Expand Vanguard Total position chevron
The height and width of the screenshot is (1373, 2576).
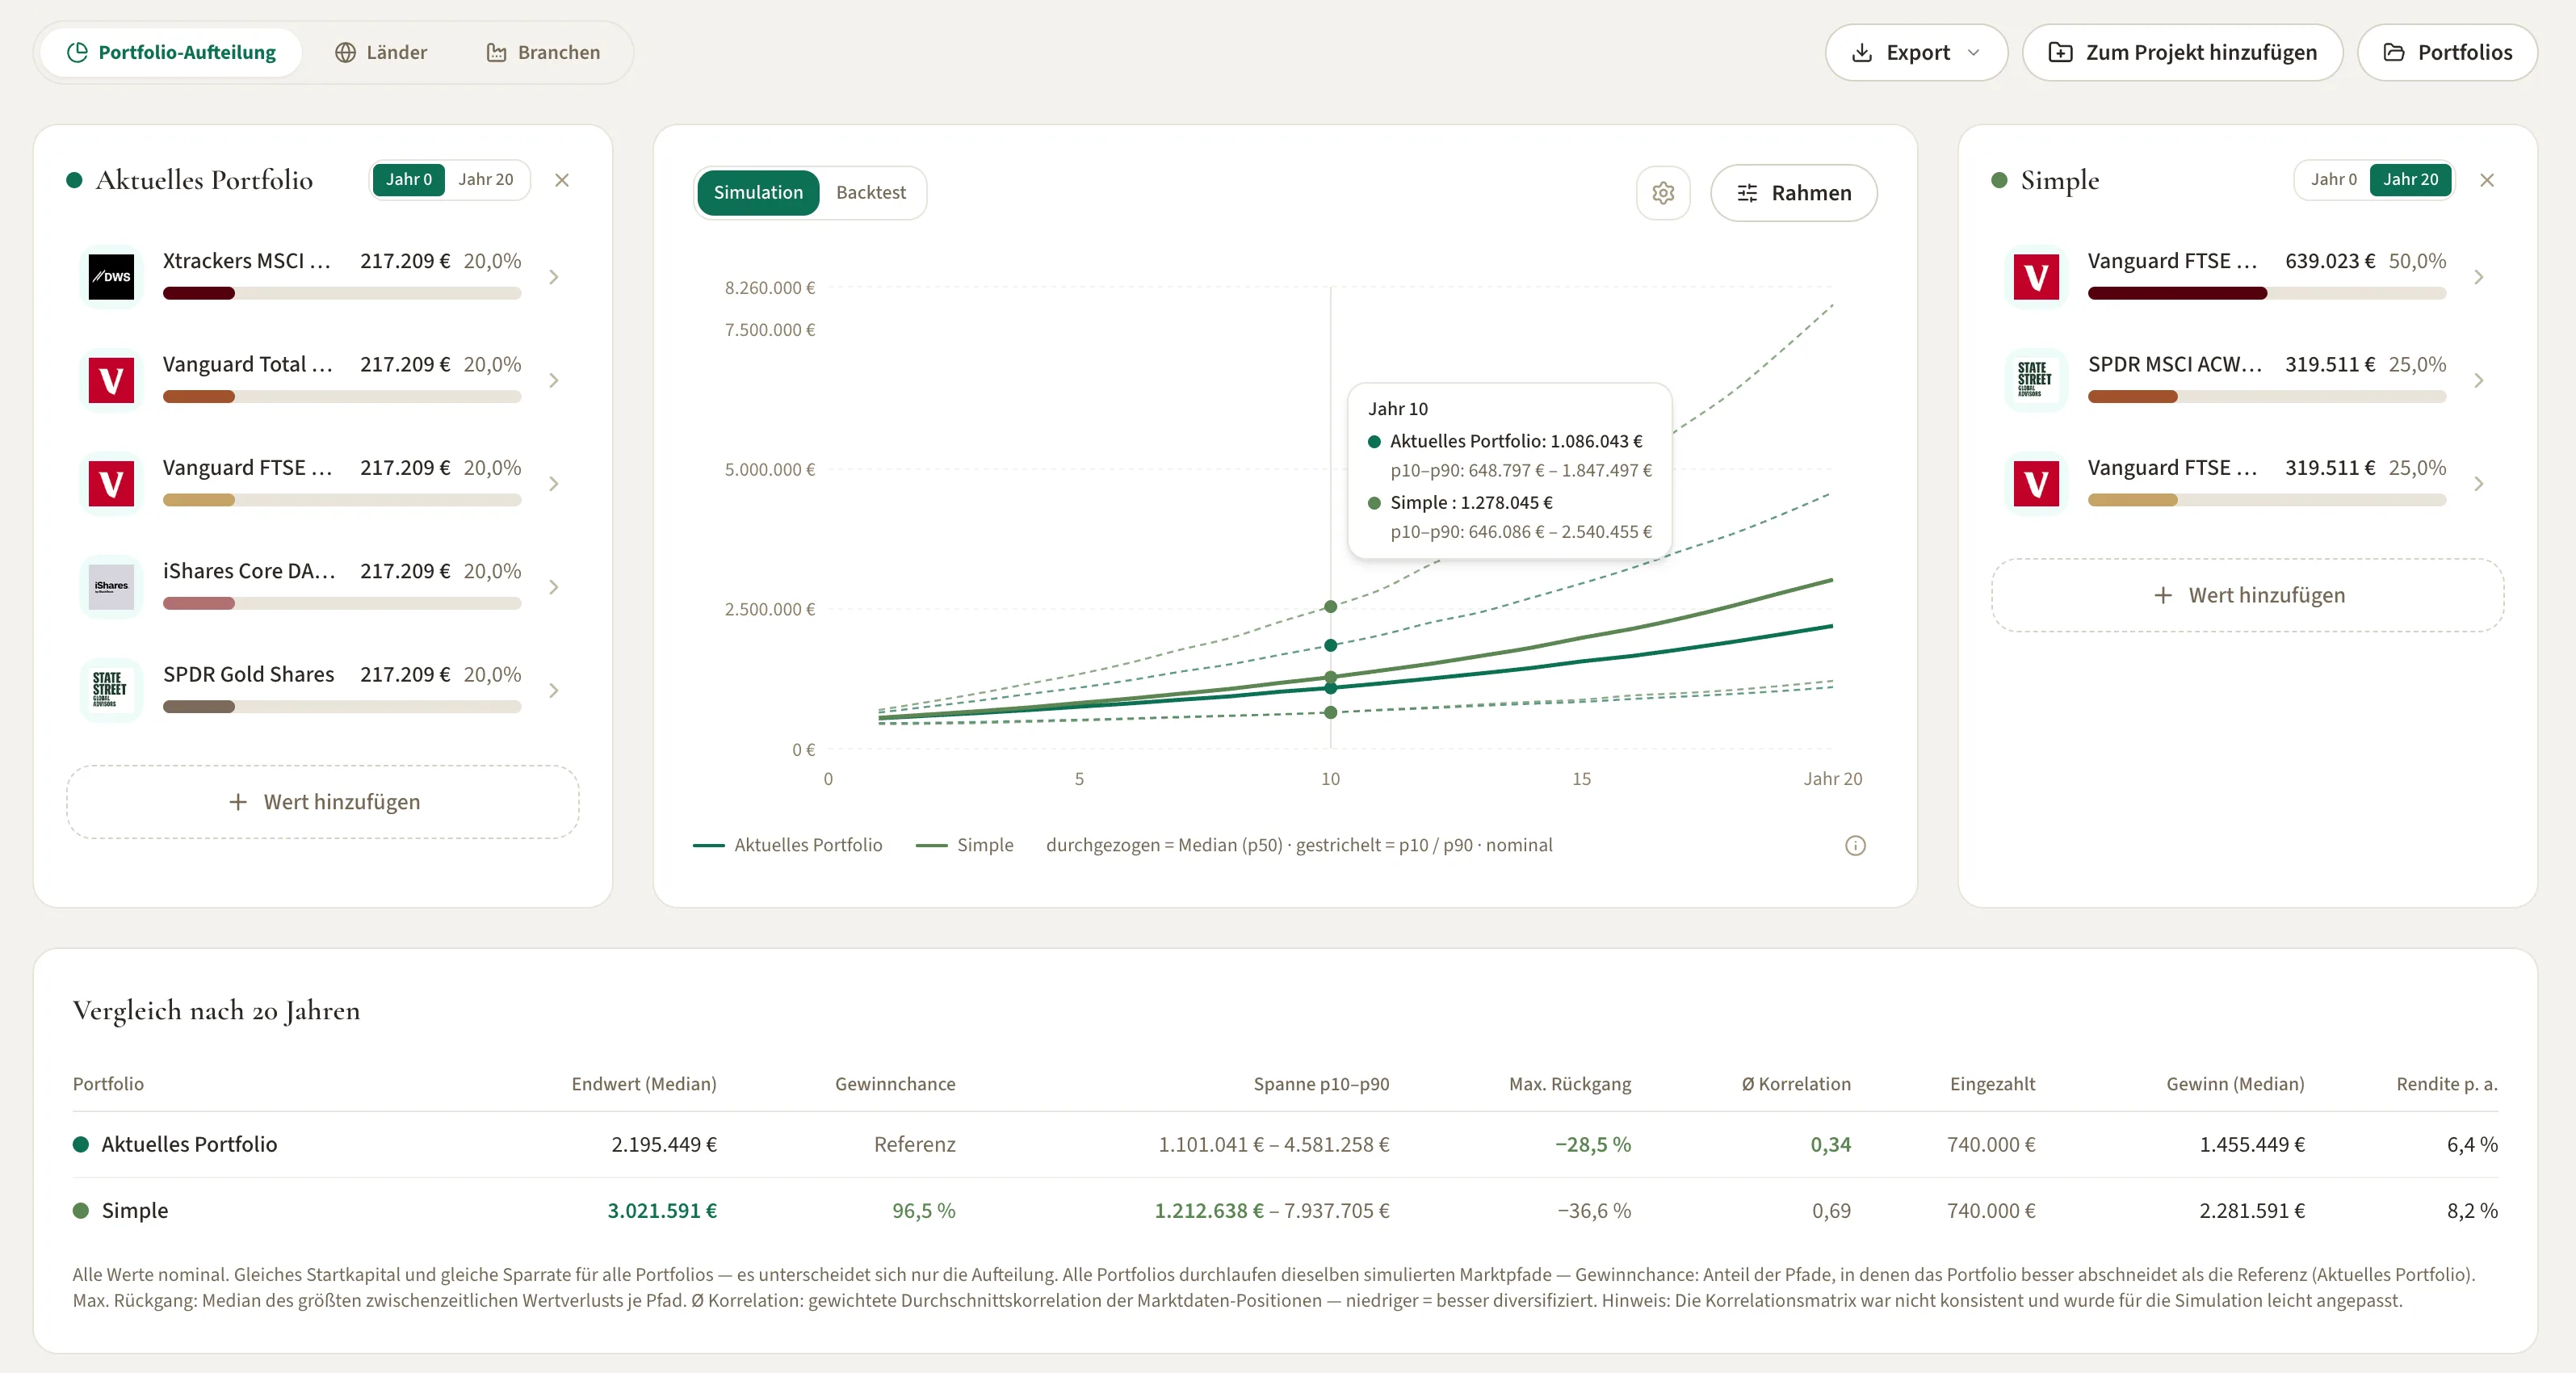pyautogui.click(x=554, y=380)
